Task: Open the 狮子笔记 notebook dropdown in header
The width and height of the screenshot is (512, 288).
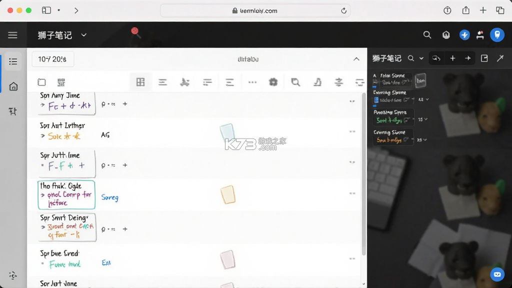Action: click(x=62, y=35)
